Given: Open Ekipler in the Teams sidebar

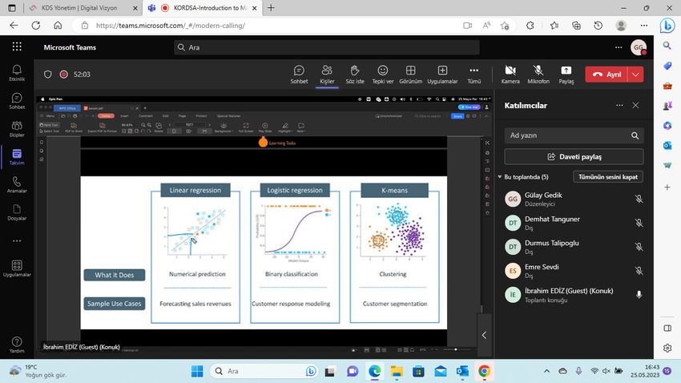Looking at the screenshot, I should pos(17,129).
